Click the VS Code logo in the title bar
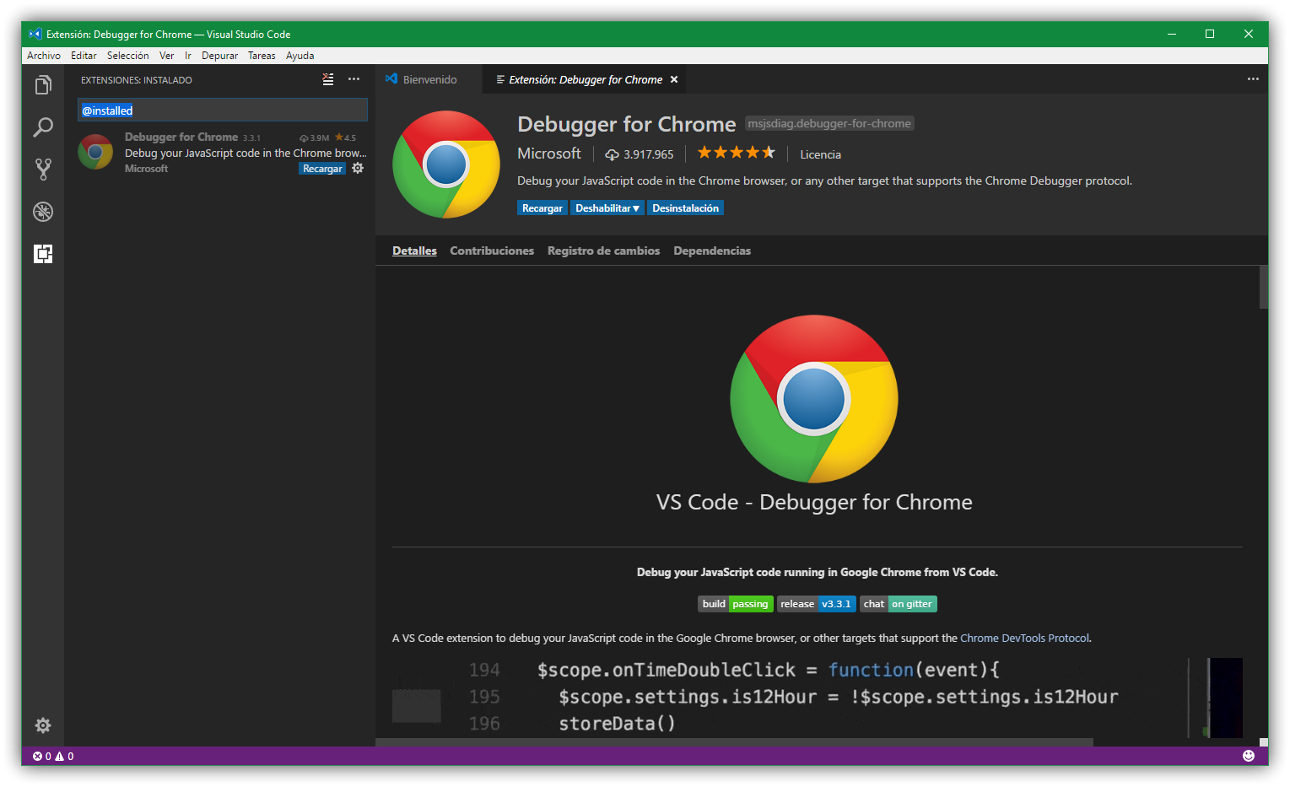This screenshot has width=1290, height=787. click(35, 34)
